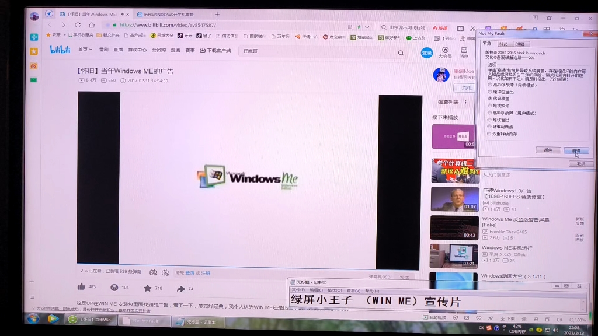
Task: Select the 双重释放内存 radio option
Action: (x=489, y=133)
